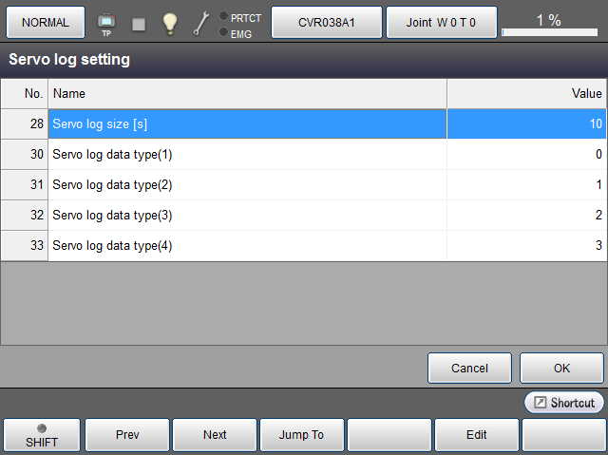The width and height of the screenshot is (608, 455).
Task: Click the light bulb icon
Action: tap(169, 23)
